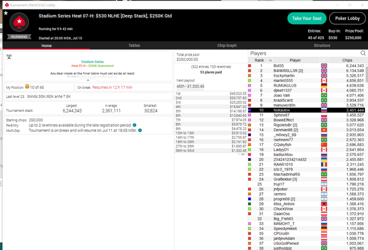Click the Russian flag next to Nokautov
368x250 pixels.
pos(324,110)
